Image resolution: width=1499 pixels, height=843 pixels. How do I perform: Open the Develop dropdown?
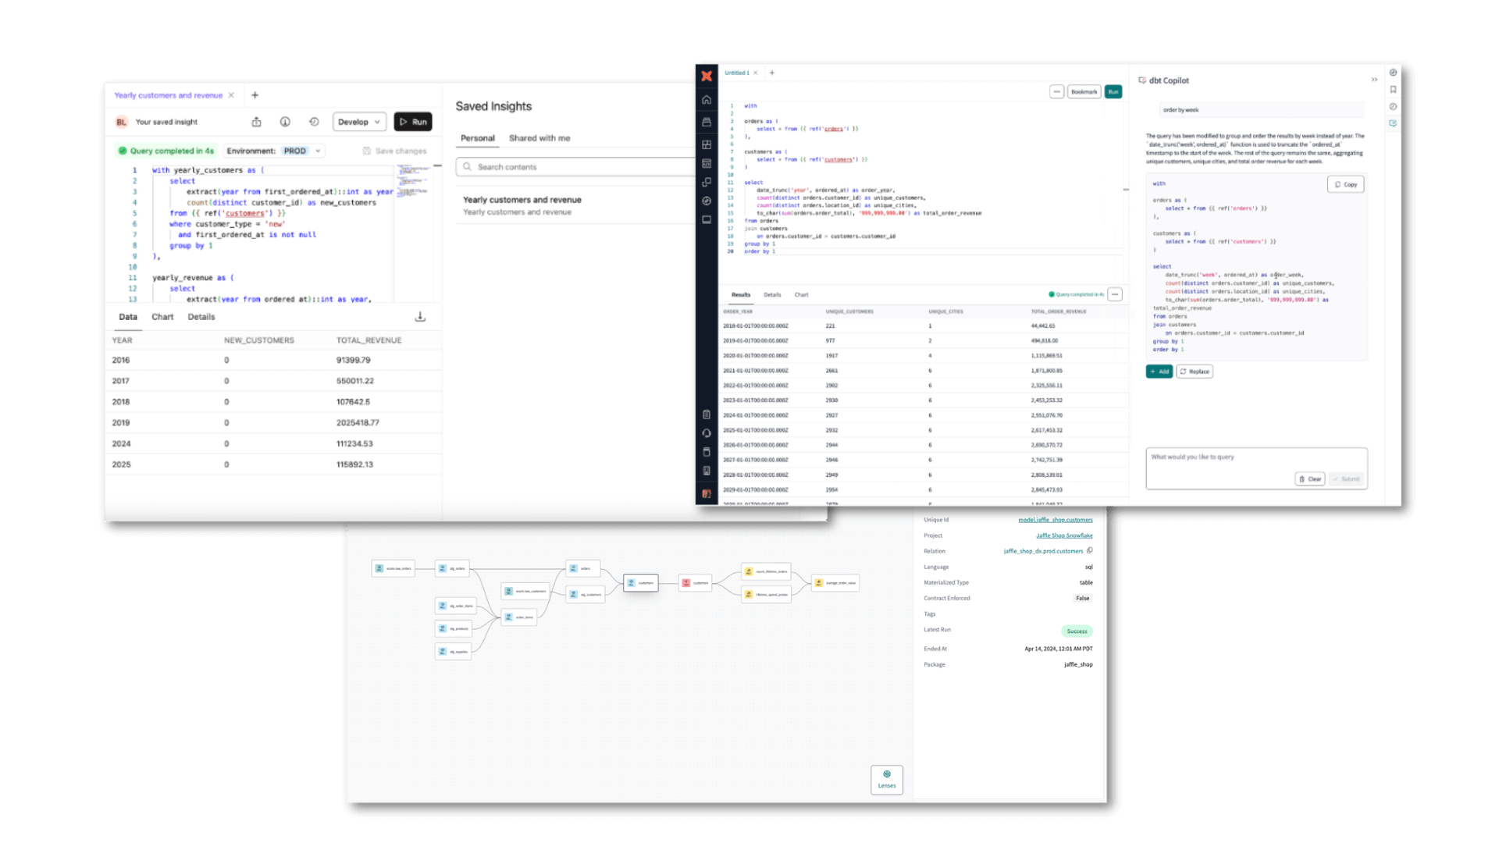359,122
